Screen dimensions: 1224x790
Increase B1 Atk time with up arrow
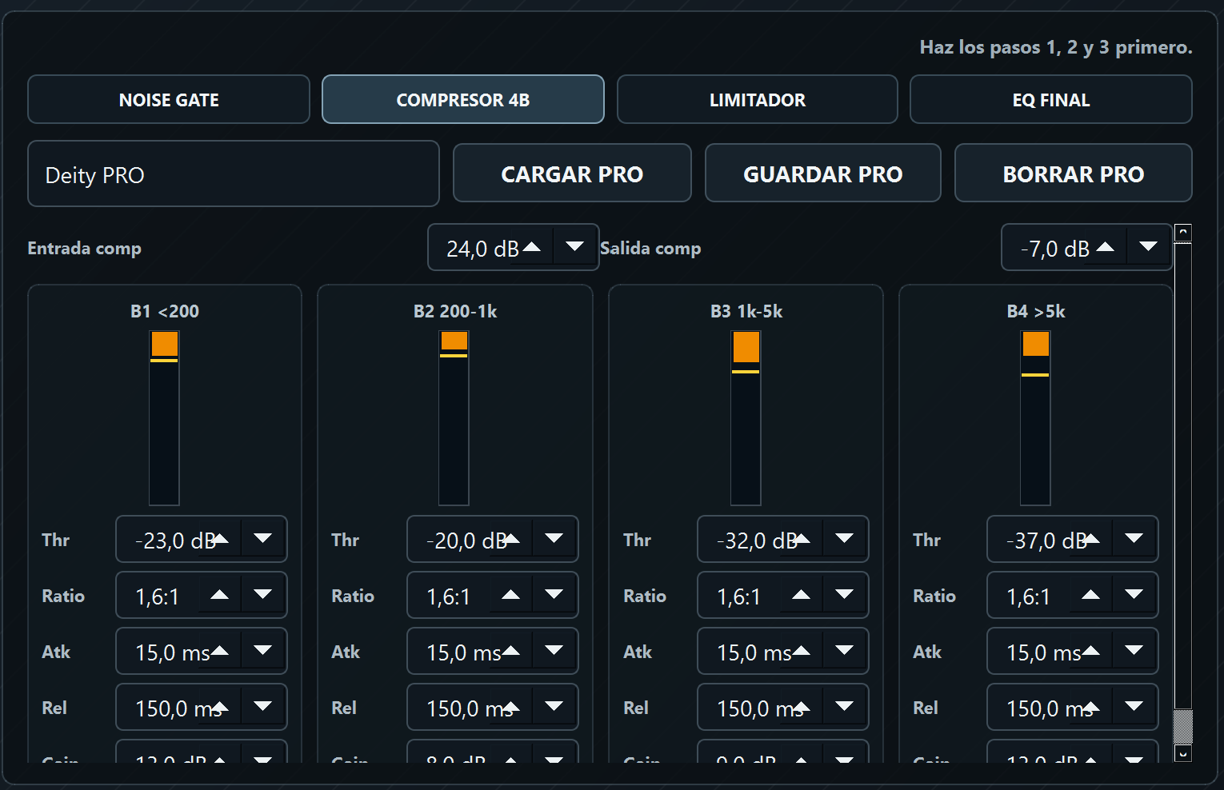(220, 651)
